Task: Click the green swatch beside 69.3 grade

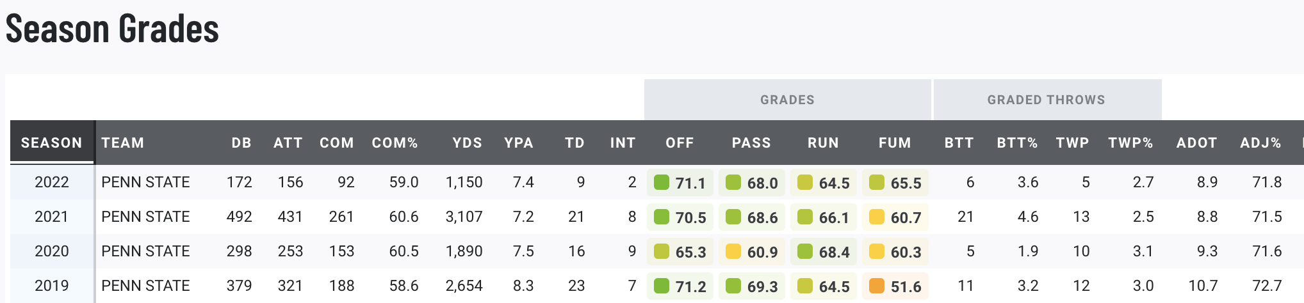Action: pyautogui.click(x=733, y=286)
